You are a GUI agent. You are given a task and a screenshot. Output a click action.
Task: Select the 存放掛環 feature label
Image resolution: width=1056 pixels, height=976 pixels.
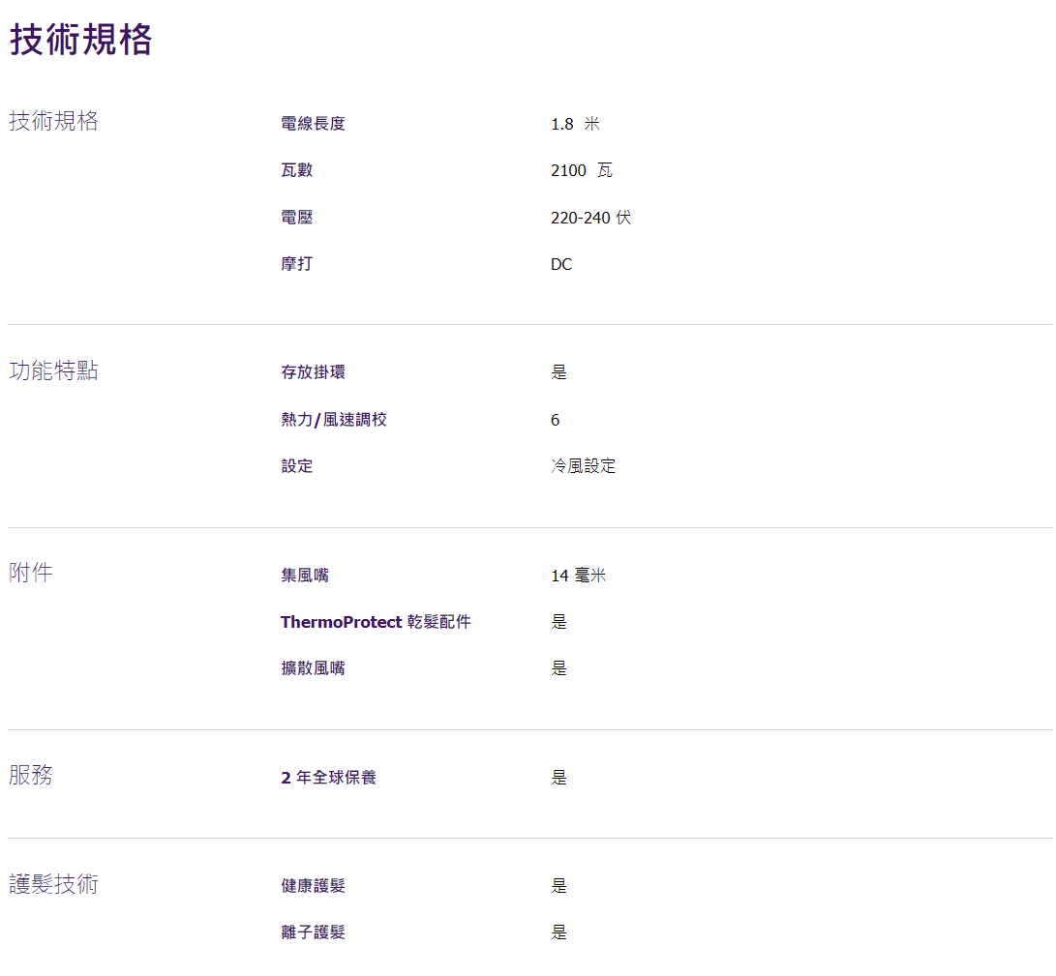coord(313,372)
